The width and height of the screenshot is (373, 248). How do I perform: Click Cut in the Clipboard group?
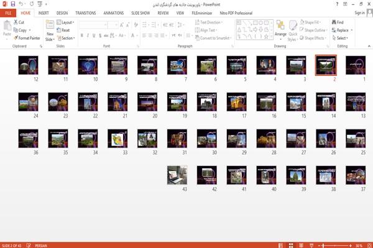(x=19, y=22)
